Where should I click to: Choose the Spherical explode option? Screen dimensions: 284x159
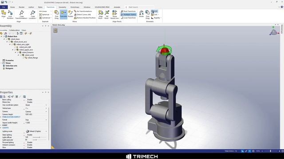[x=44, y=15]
